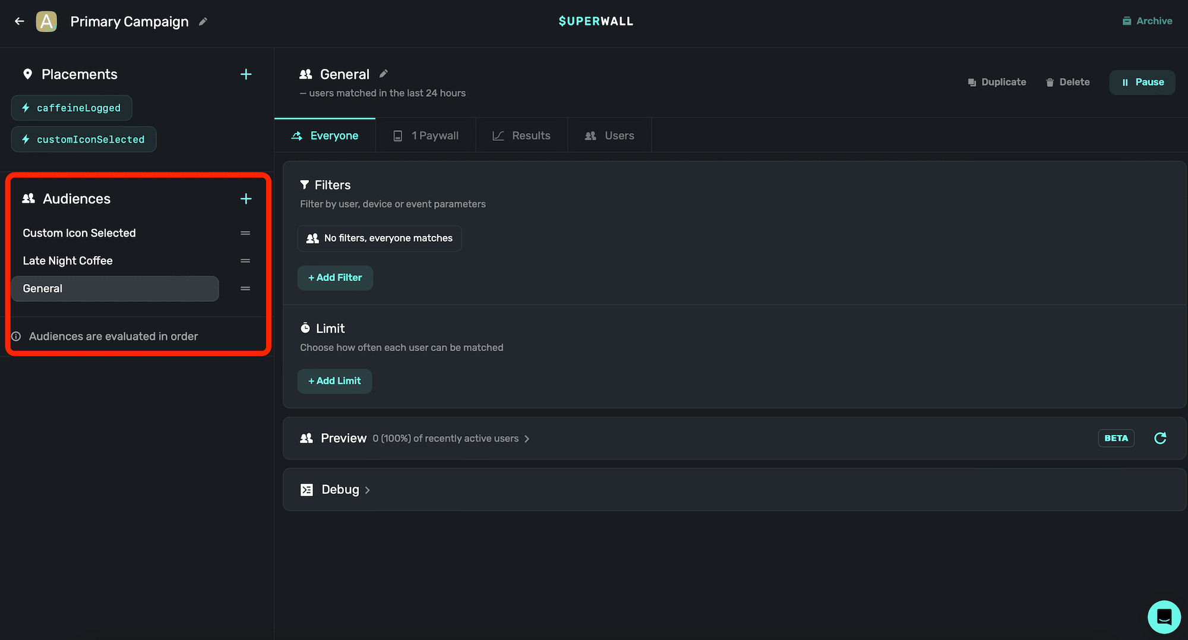This screenshot has height=640, width=1188.
Task: Select the caffeineLogged placement
Action: [72, 108]
